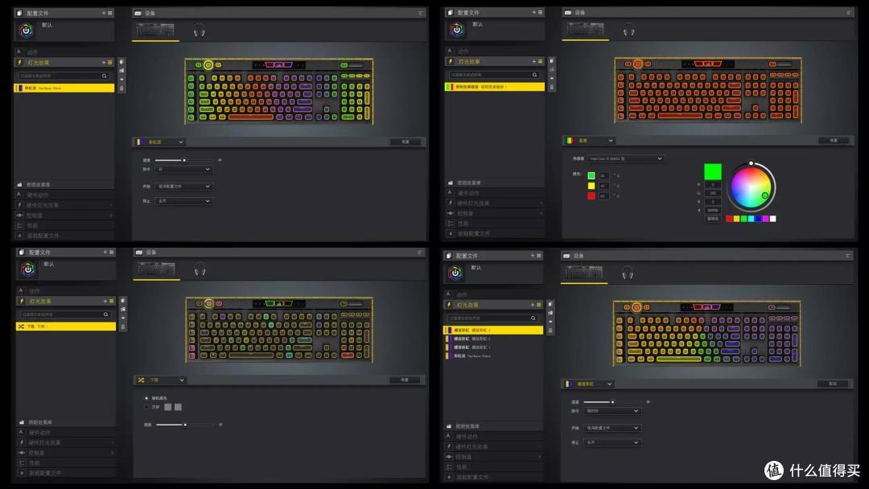Viewport: 869px width, 489px height.
Task: Click trash icon beside rain effect list
Action: point(123,327)
